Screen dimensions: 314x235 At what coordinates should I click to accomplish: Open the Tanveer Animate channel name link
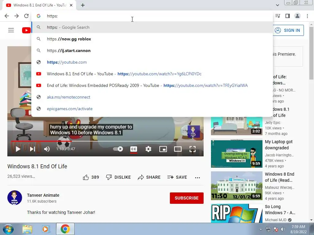click(43, 195)
